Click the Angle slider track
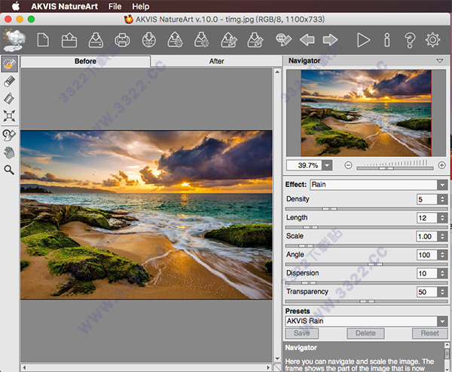Viewport: 452px width, 372px height. point(366,264)
